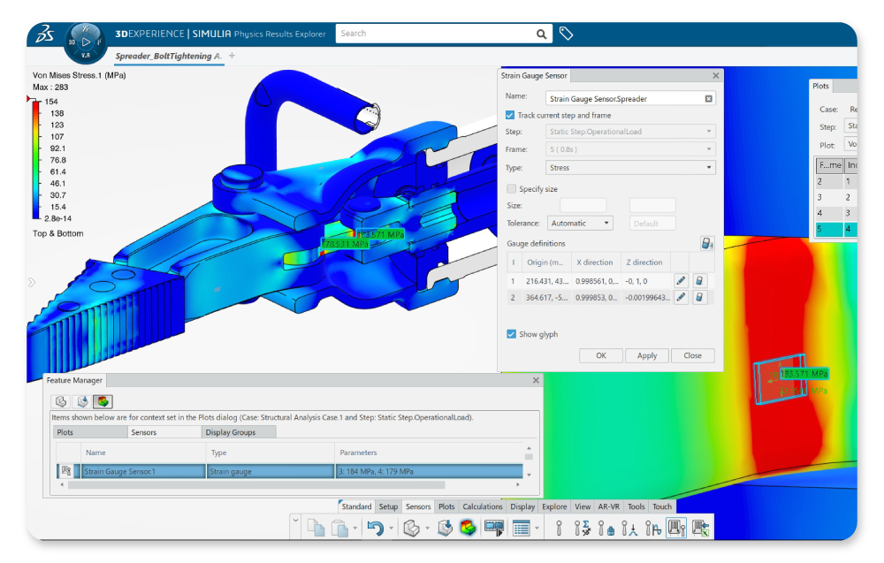Select the Strain Gauge Sensor.1 row name
The image size is (884, 563).
pyautogui.click(x=143, y=471)
